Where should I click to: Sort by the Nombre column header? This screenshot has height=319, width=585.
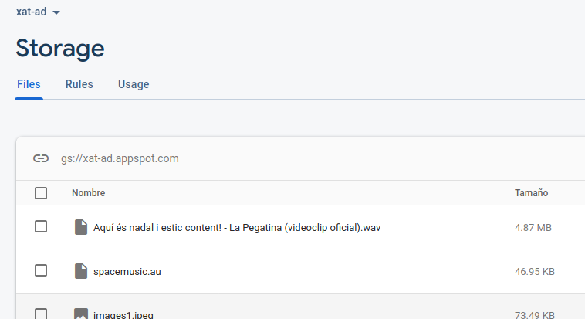coord(88,193)
